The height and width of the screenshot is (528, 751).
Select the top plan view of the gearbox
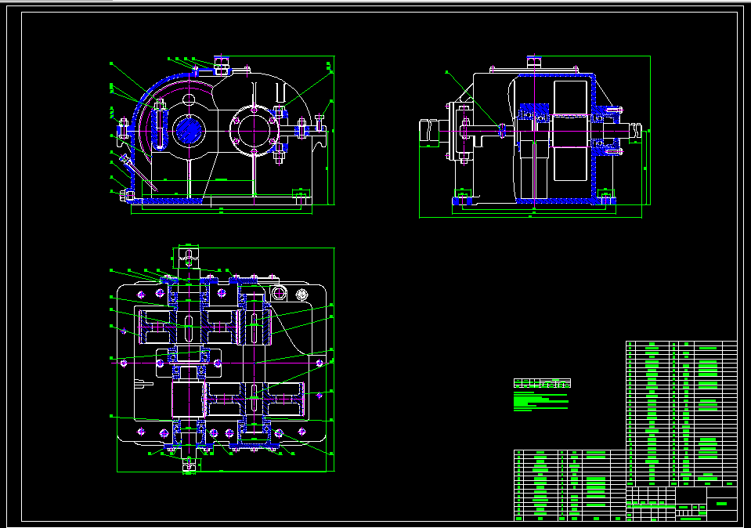coord(222,360)
